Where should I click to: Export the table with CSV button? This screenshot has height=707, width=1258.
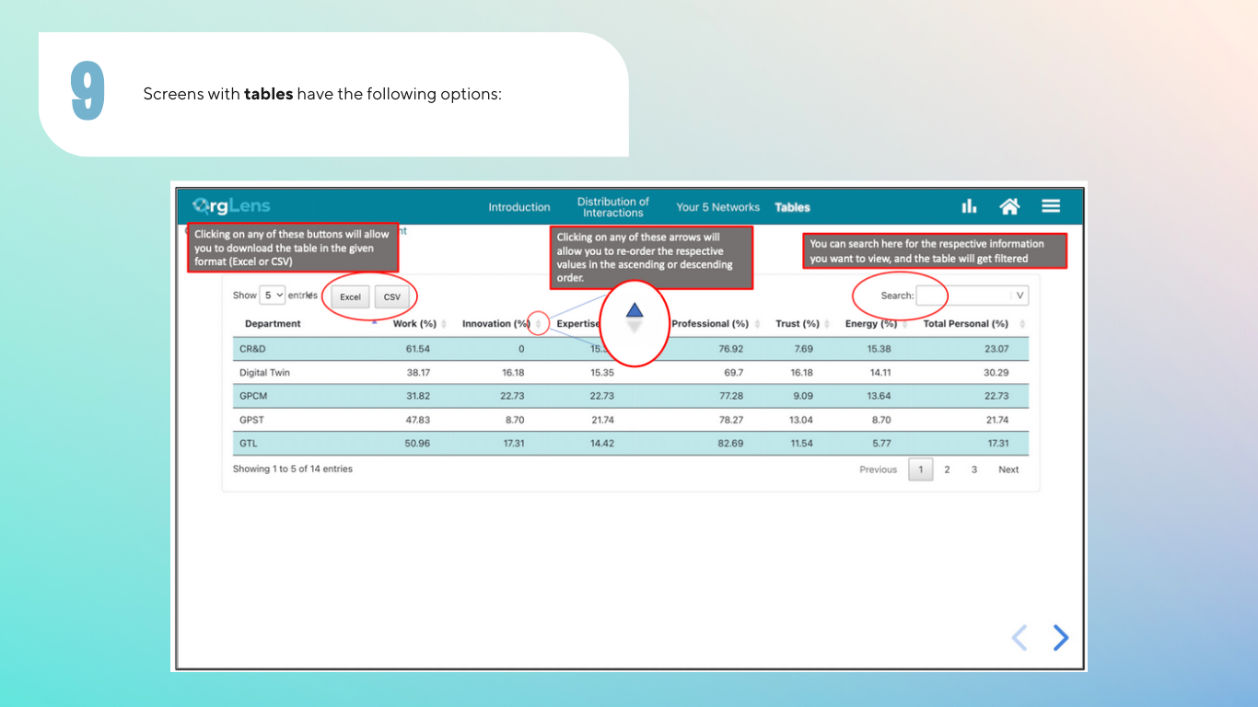(392, 297)
